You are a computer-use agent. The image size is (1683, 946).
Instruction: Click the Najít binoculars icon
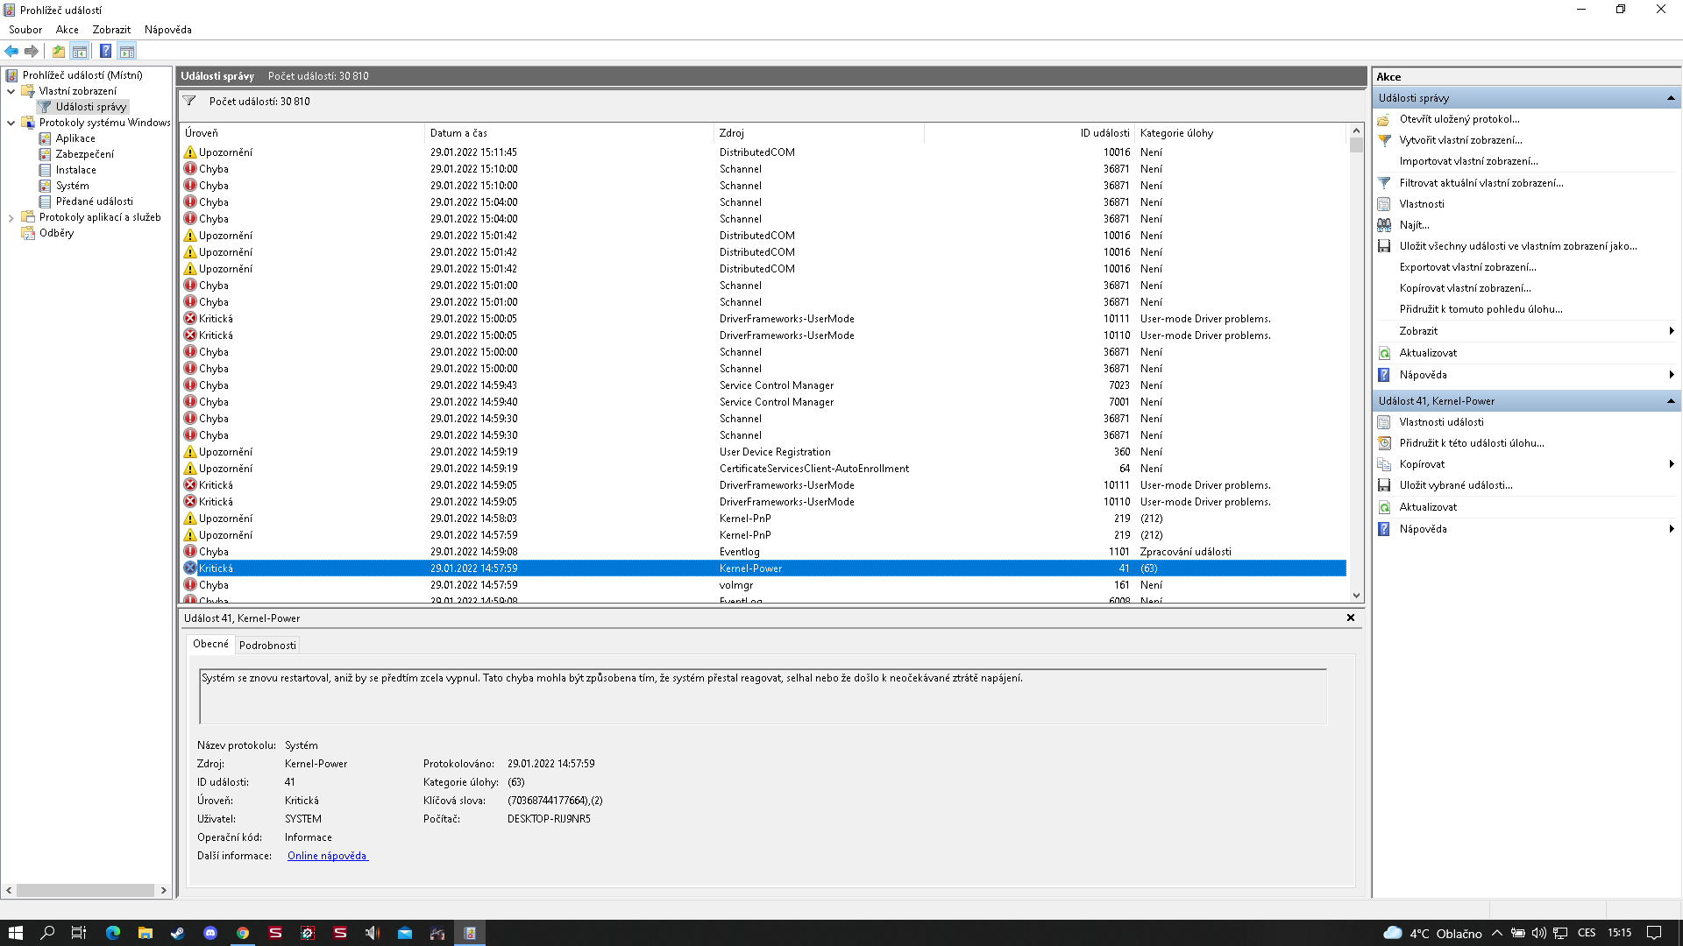[x=1384, y=225]
